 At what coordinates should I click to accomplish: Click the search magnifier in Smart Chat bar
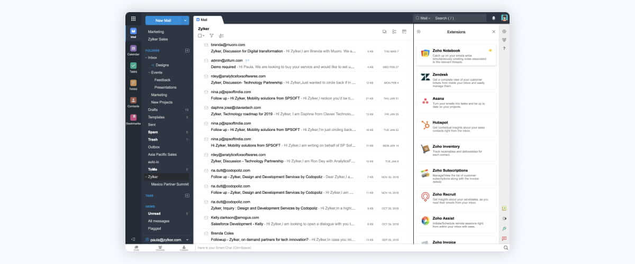[505, 248]
